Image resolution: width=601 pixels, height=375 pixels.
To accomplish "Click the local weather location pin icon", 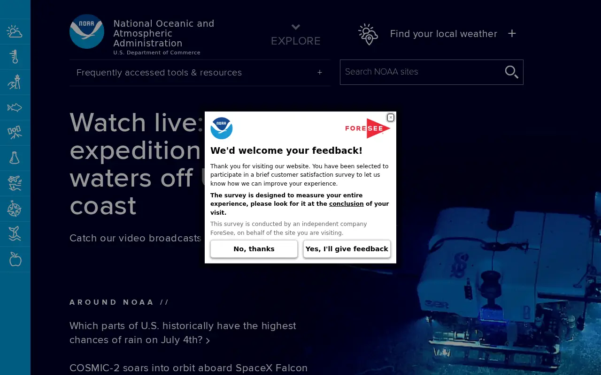I will tap(368, 34).
